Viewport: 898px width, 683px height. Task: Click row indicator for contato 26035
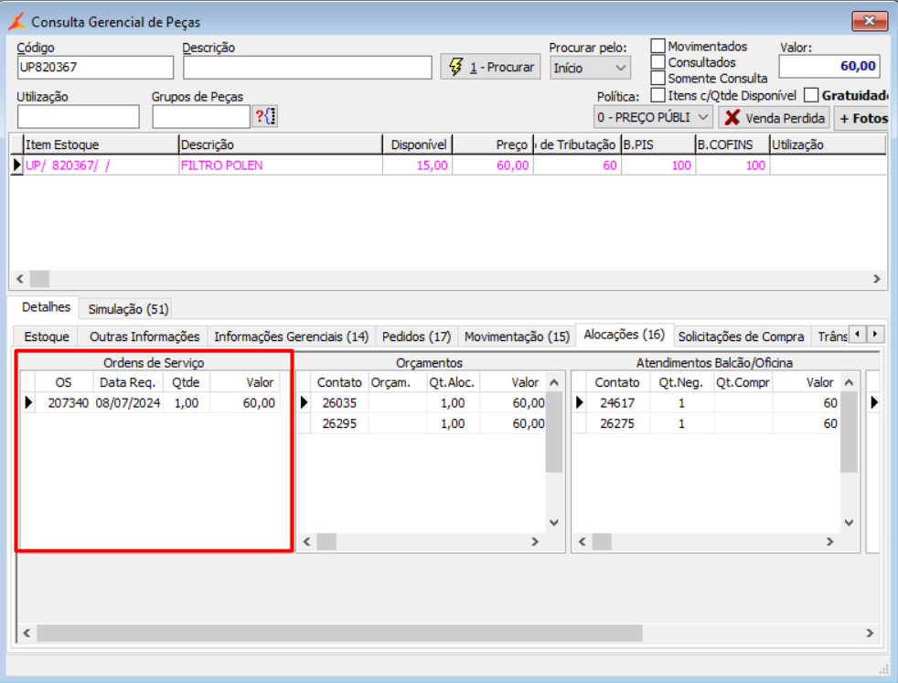click(x=305, y=403)
